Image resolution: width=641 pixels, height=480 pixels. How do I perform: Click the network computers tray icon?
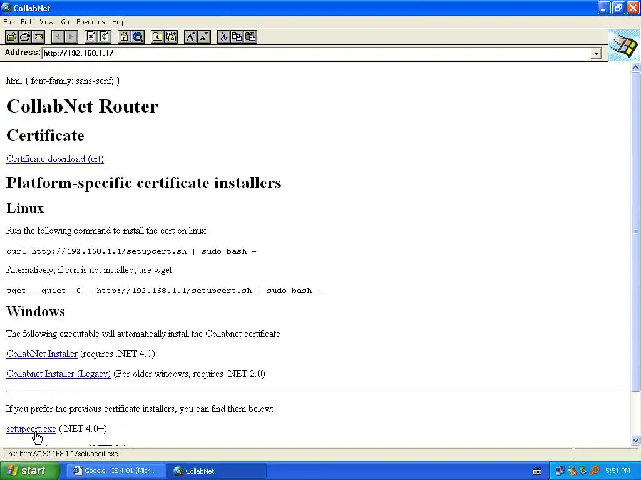tap(560, 471)
